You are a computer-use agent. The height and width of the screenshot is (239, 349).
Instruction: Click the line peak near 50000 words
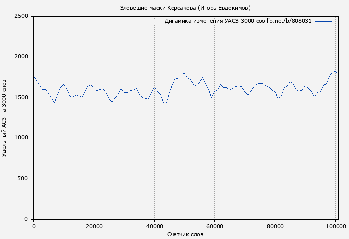point(184,73)
